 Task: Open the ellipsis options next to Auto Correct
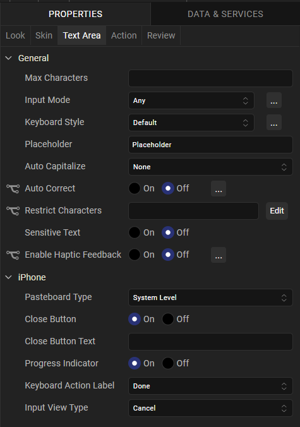[219, 188]
